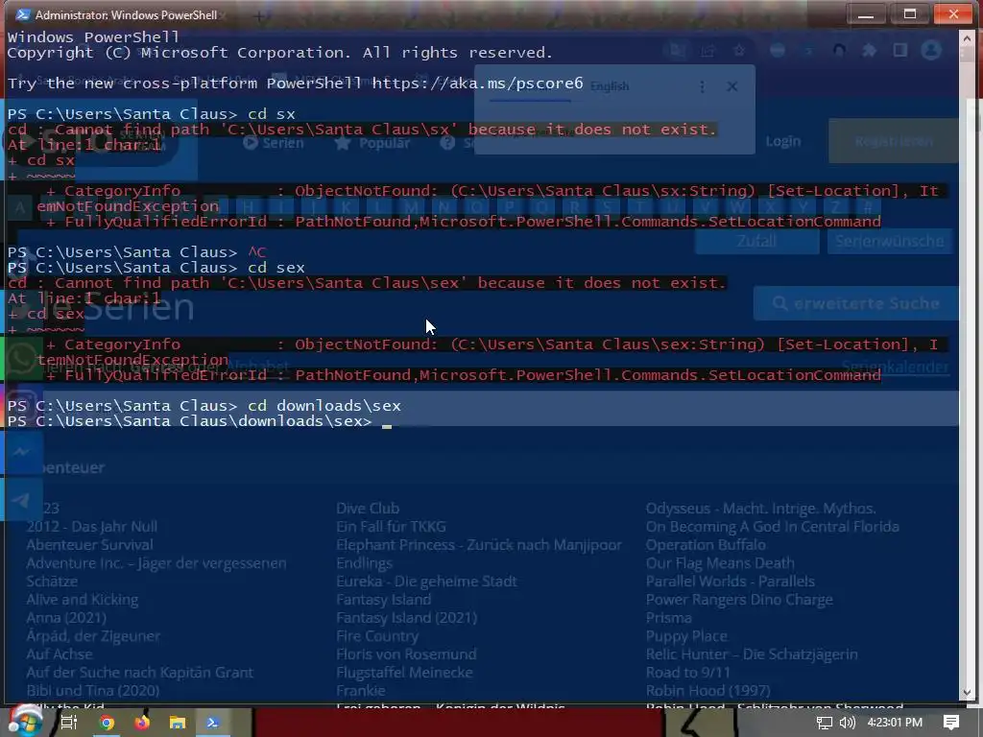Viewport: 983px width, 737px height.
Task: Click the browser bookmark star icon
Action: click(739, 50)
